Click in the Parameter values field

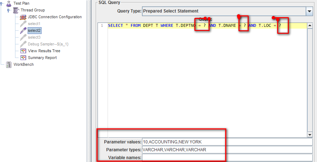click(x=227, y=142)
